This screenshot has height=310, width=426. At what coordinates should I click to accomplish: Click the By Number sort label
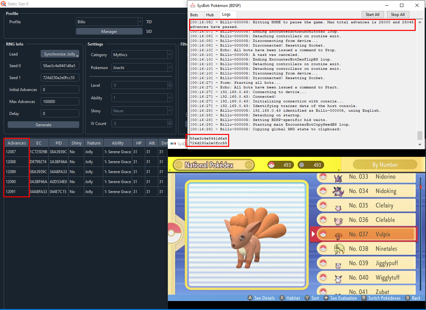[x=385, y=165]
